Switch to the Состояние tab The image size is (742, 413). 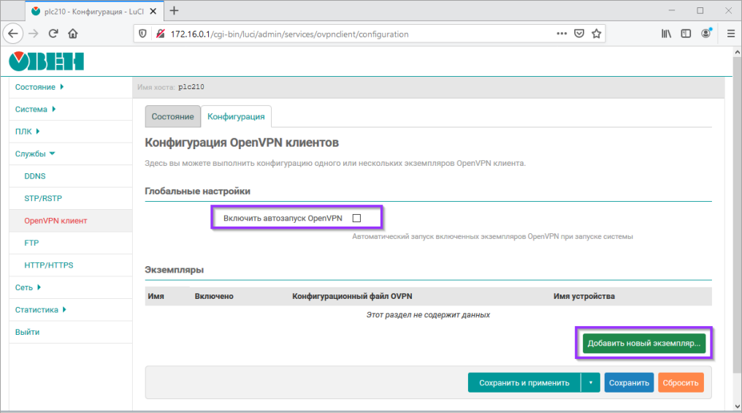pyautogui.click(x=172, y=117)
